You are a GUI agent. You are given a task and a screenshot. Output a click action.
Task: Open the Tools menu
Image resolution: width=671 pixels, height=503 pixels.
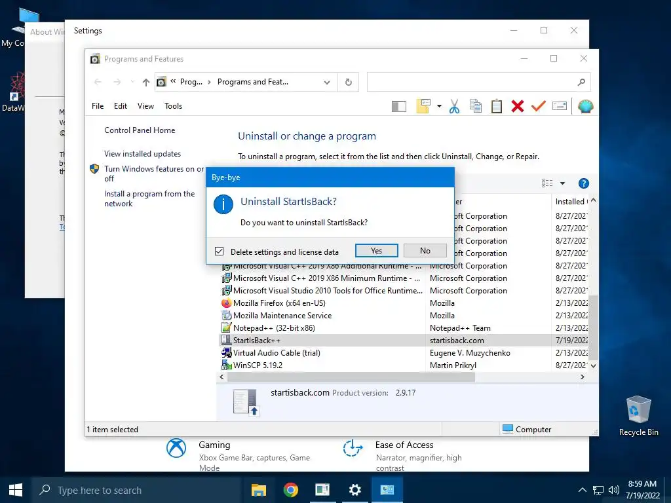[x=173, y=106]
